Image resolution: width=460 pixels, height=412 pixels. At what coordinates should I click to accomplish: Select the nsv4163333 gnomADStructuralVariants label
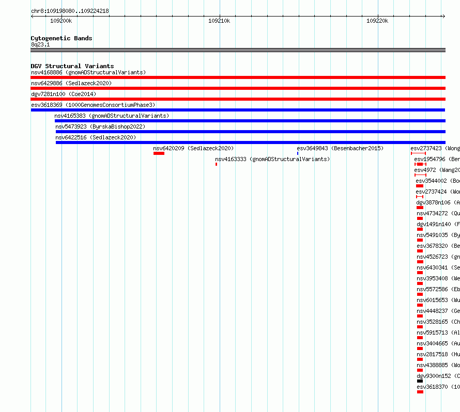pos(272,159)
